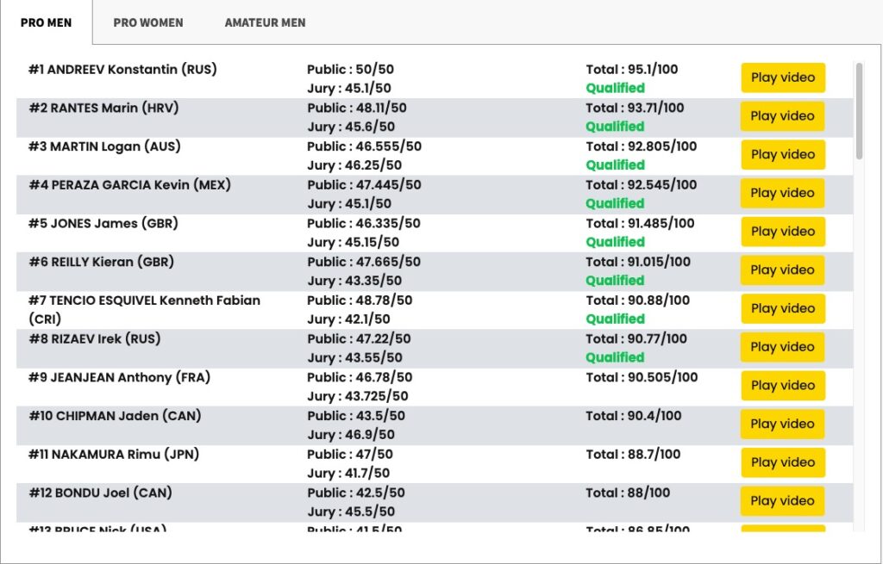This screenshot has width=883, height=564.
Task: Play video for RANTES Marin
Action: pos(783,116)
